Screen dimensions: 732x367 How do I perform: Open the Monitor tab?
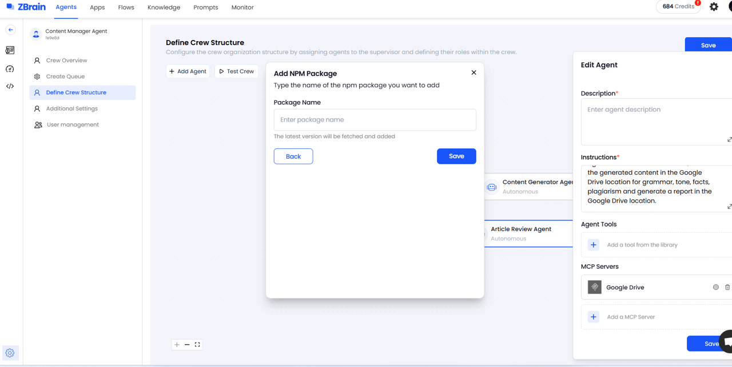click(x=242, y=7)
